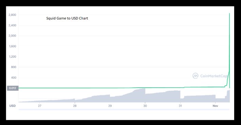Select the 30 date marker
This screenshot has width=241, height=125.
coord(145,106)
